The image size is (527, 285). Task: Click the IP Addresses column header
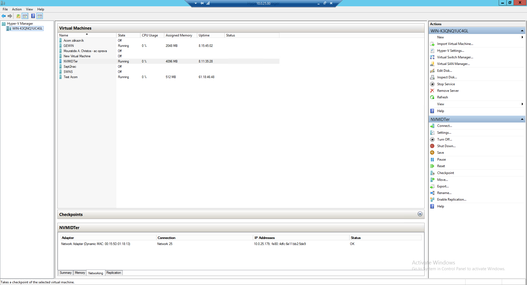(301, 238)
